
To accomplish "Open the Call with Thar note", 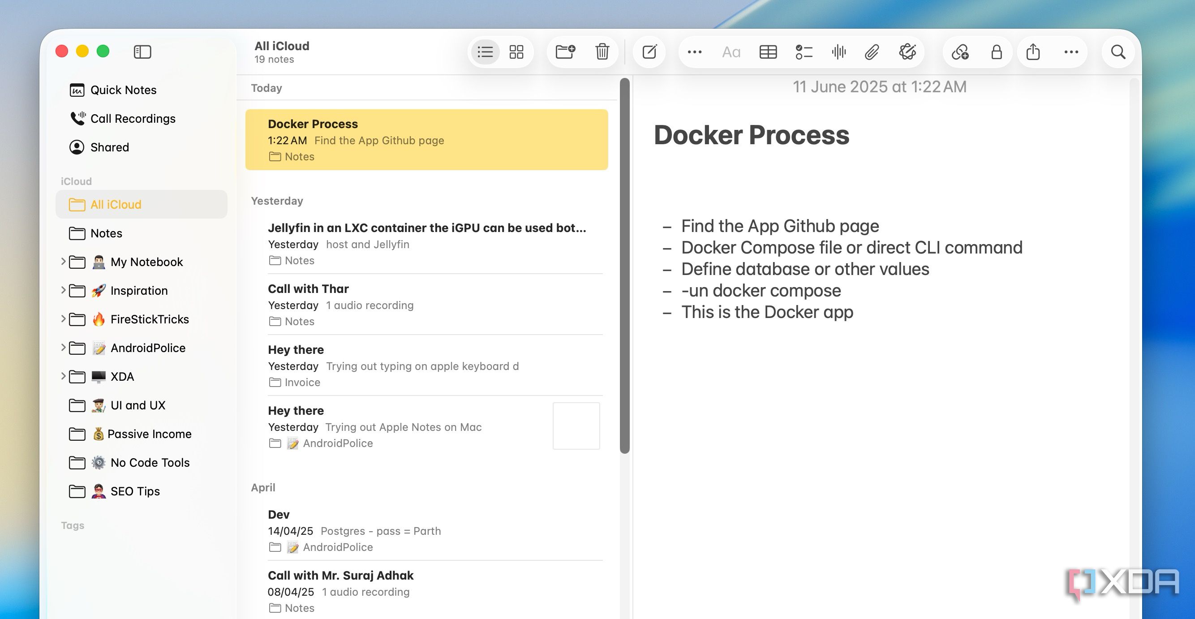I will tap(427, 305).
